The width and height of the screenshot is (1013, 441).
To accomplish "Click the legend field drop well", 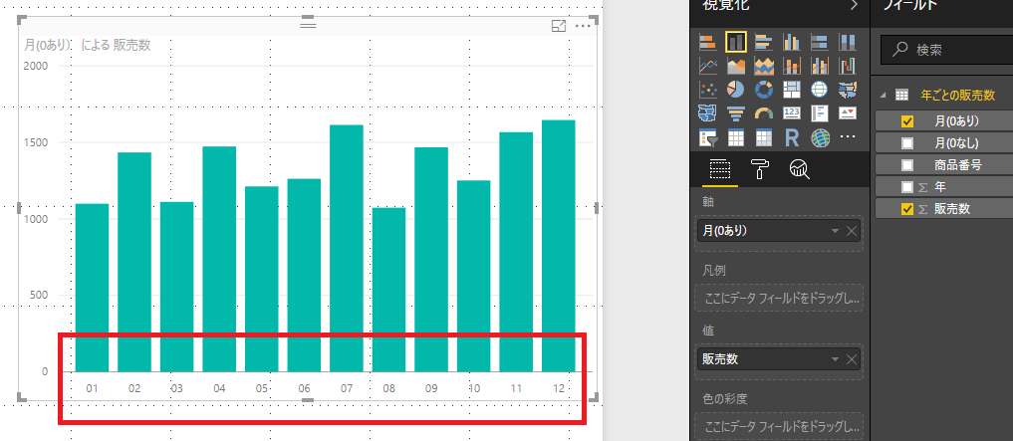I will tap(779, 299).
